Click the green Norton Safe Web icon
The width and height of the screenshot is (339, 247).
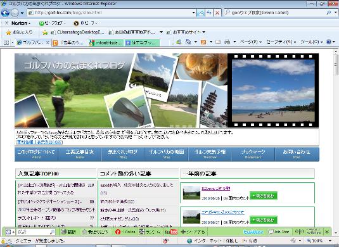pos(42,23)
